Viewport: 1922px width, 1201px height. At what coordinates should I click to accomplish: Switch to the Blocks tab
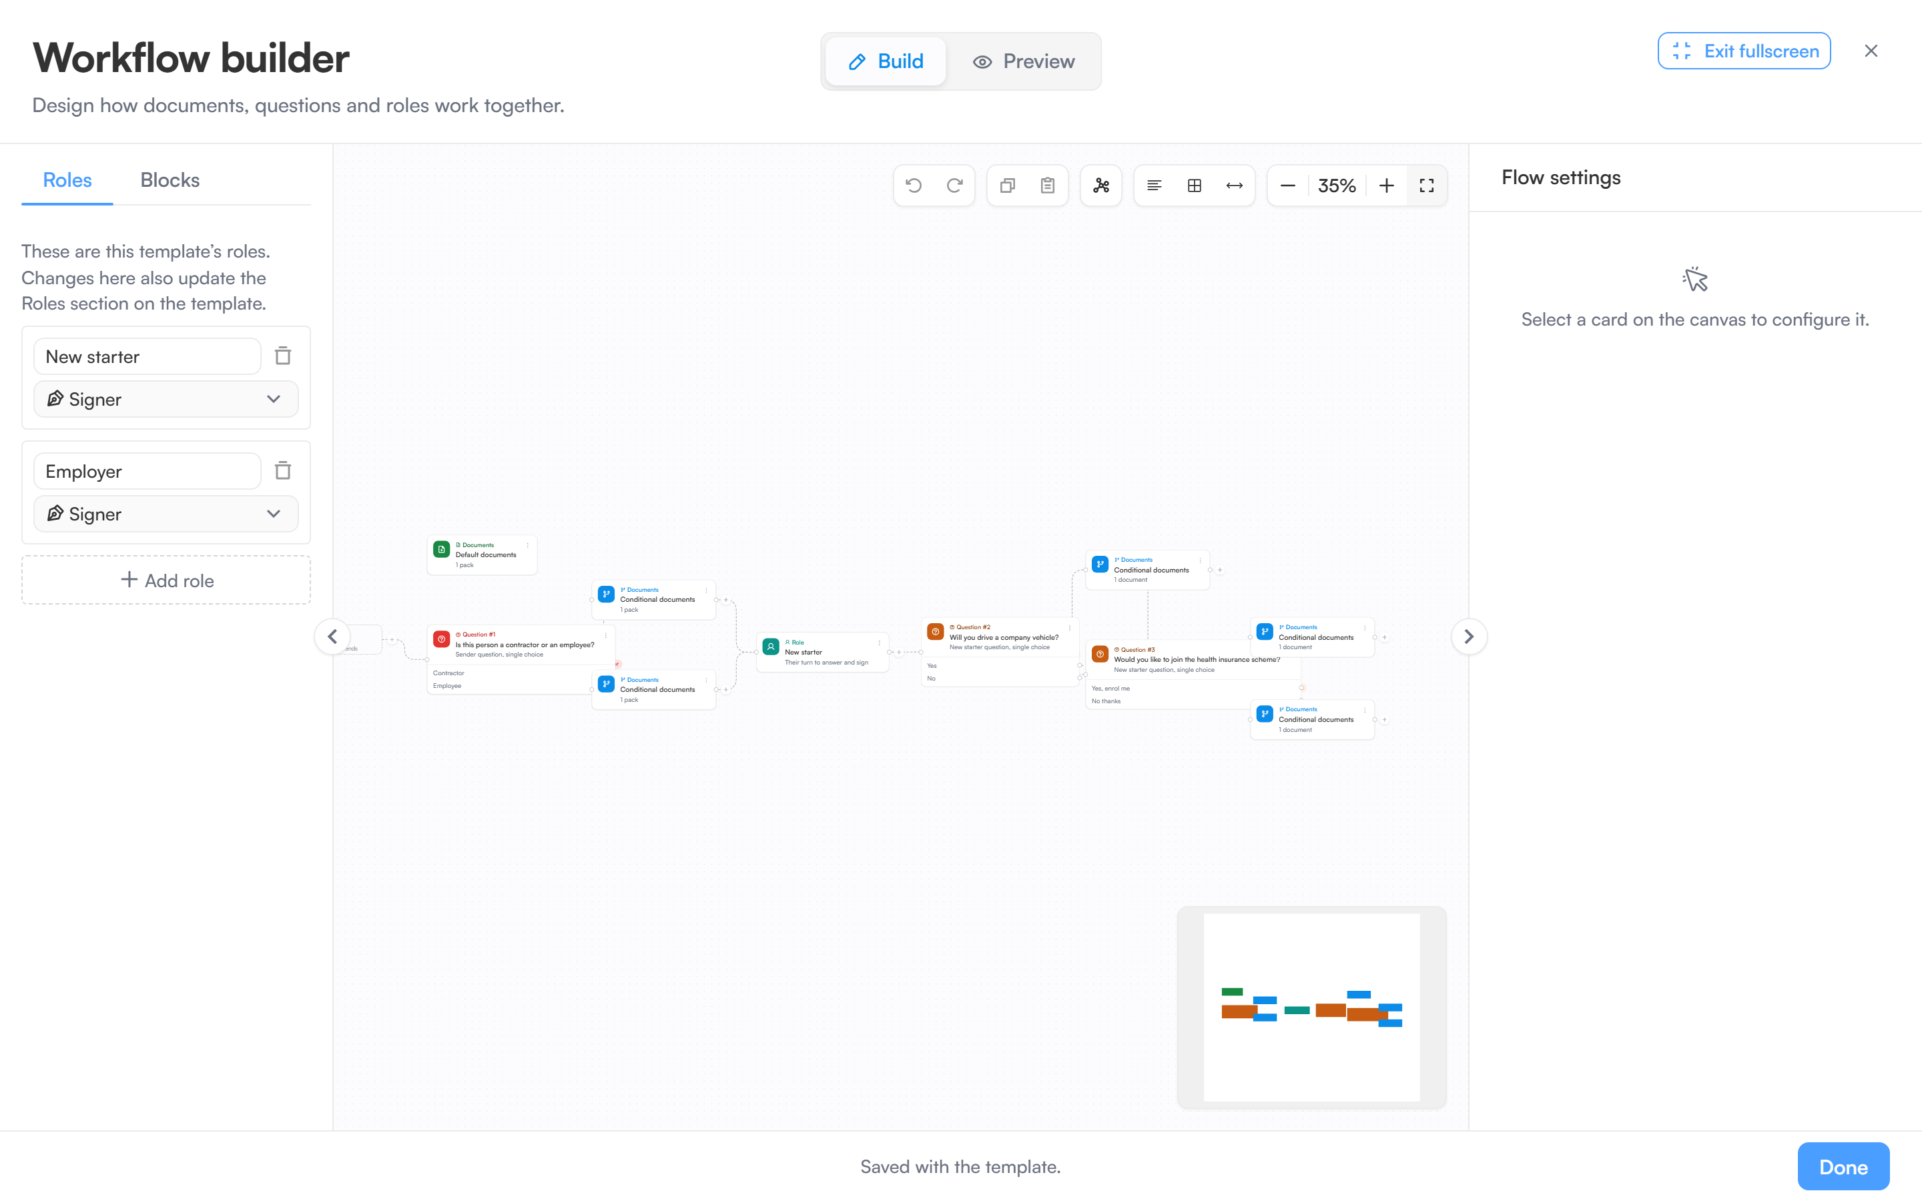click(170, 180)
